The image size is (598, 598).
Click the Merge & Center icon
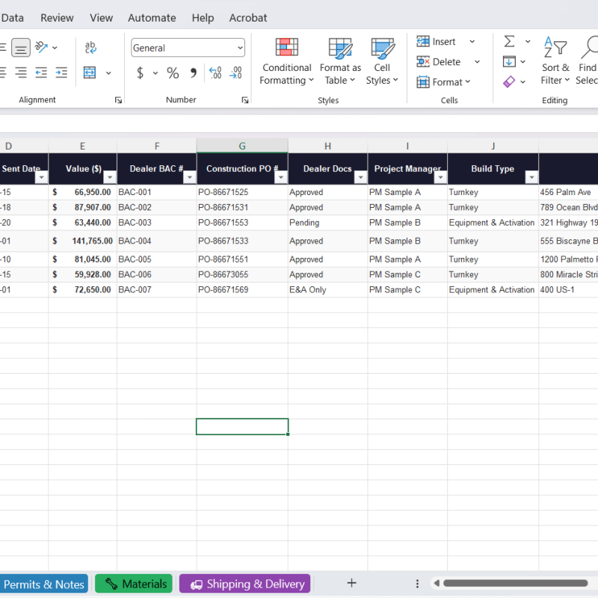click(90, 73)
